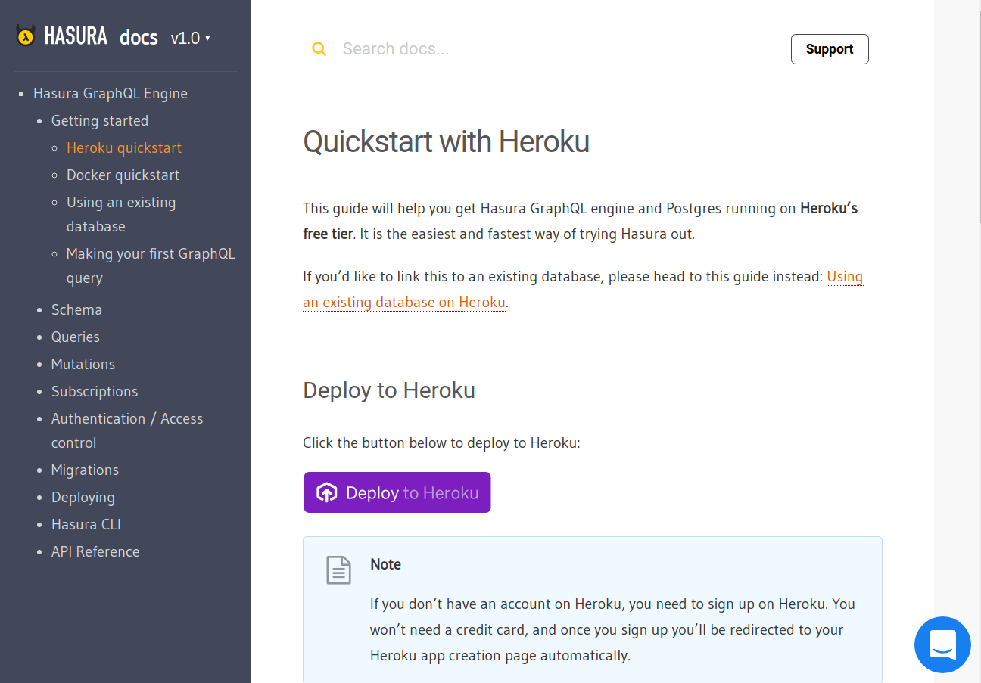Click text 'Click the button below to deploy to Heroku:'
Viewport: 981px width, 683px height.
point(441,443)
